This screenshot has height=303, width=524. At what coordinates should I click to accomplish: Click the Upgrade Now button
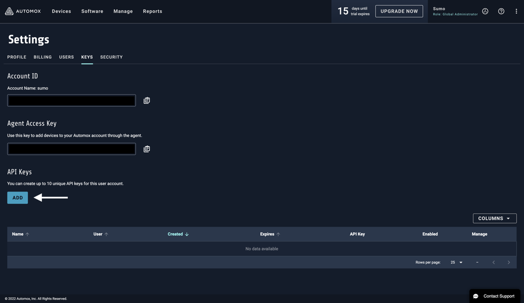point(399,11)
